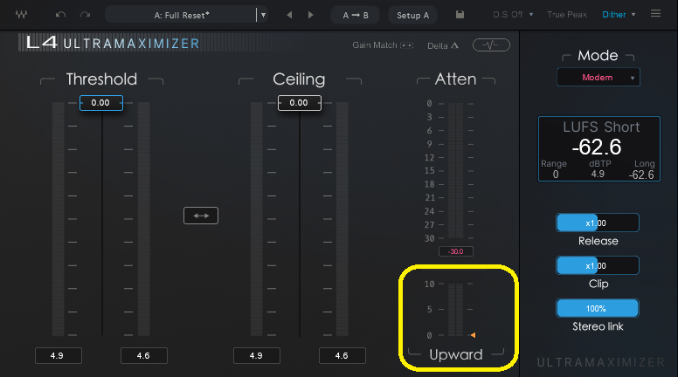Image resolution: width=678 pixels, height=377 pixels.
Task: Toggle Delta monitoring
Action: [443, 45]
